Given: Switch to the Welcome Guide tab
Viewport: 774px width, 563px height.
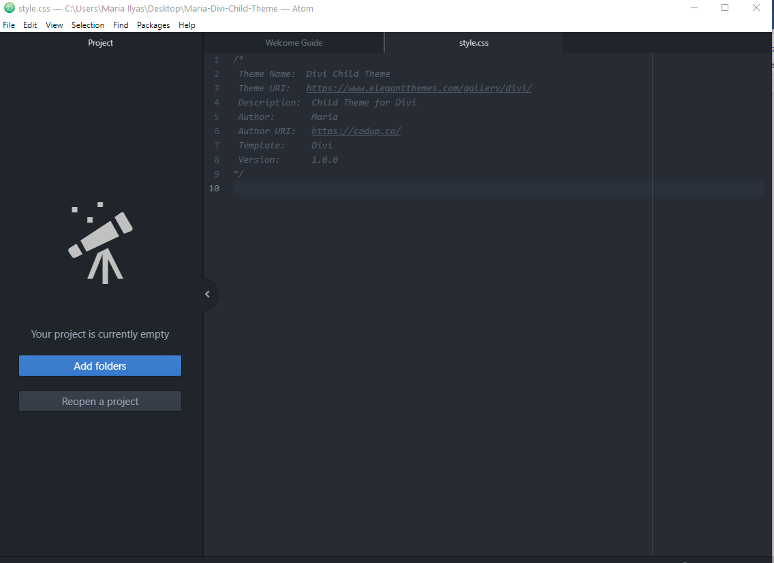Looking at the screenshot, I should pos(294,43).
